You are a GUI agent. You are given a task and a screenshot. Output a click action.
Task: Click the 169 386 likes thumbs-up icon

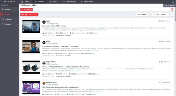[x=43, y=53]
